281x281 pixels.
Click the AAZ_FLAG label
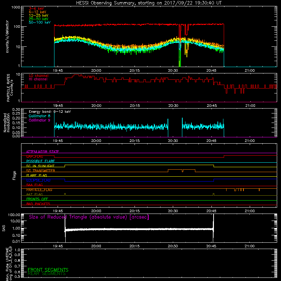[x=34, y=194]
